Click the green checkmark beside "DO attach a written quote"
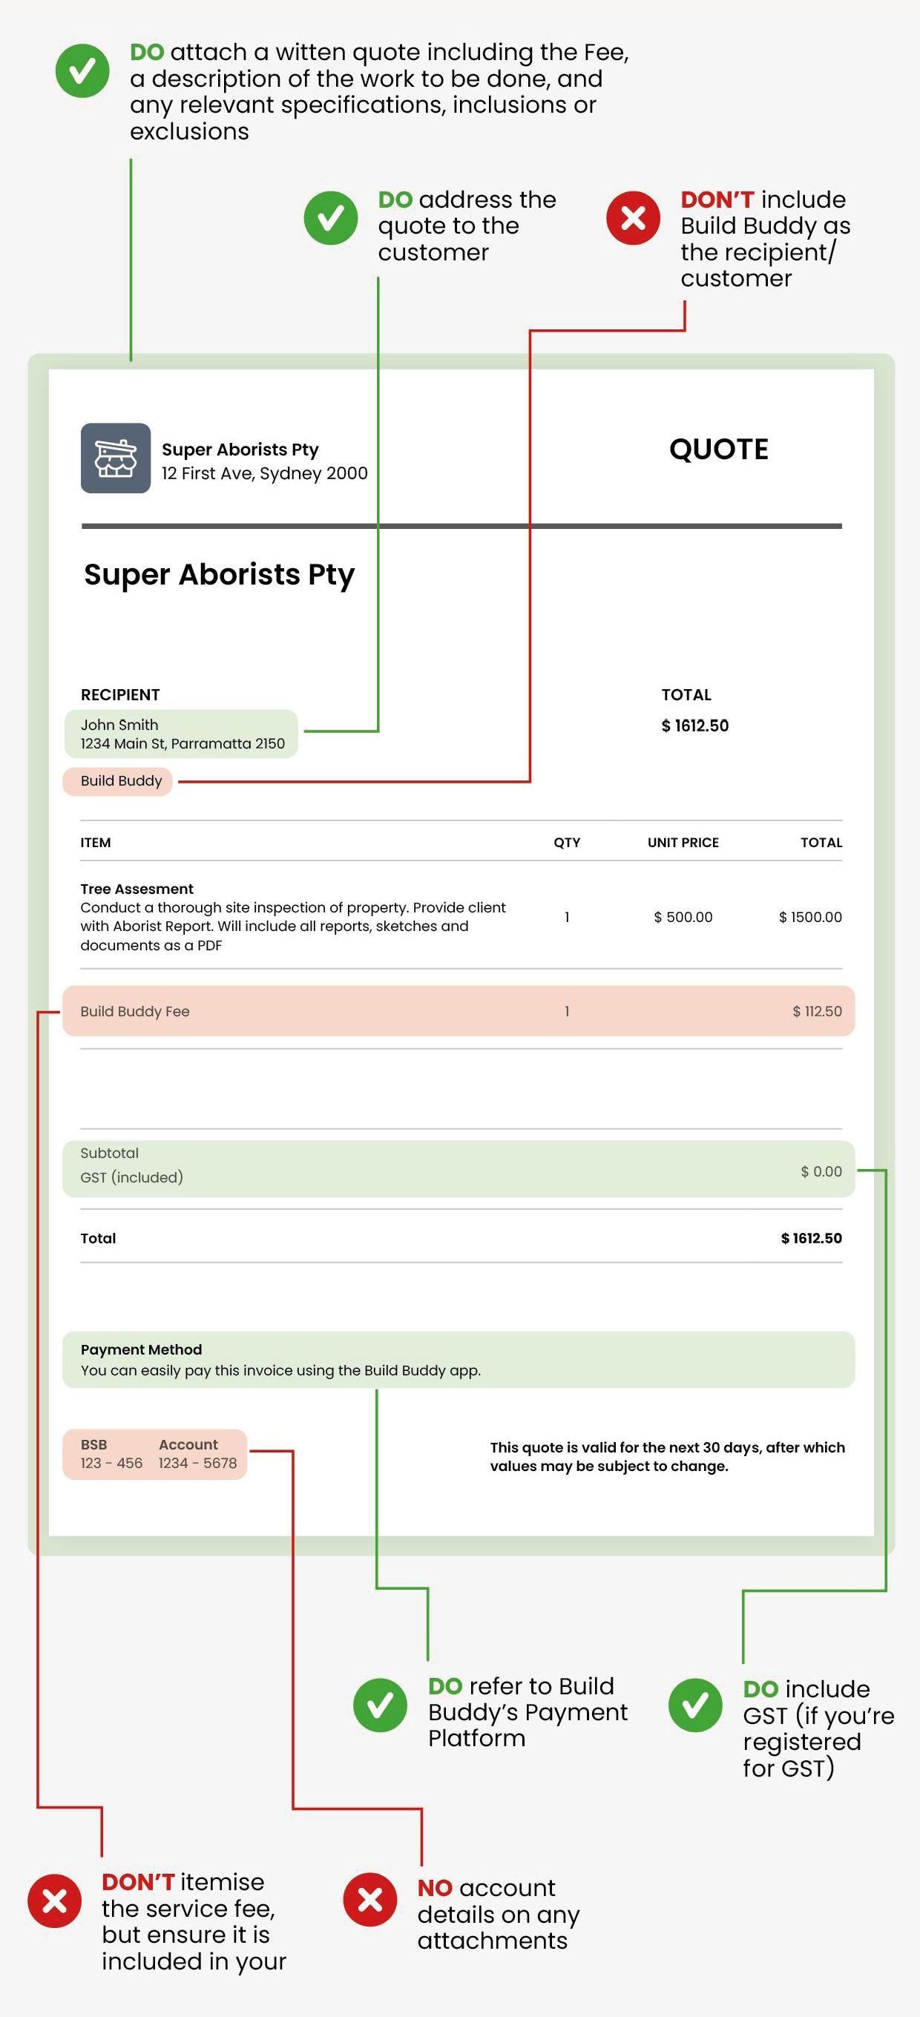Image resolution: width=920 pixels, height=2017 pixels. tap(82, 71)
